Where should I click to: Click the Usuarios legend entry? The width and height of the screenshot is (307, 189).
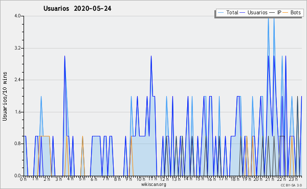254,12
